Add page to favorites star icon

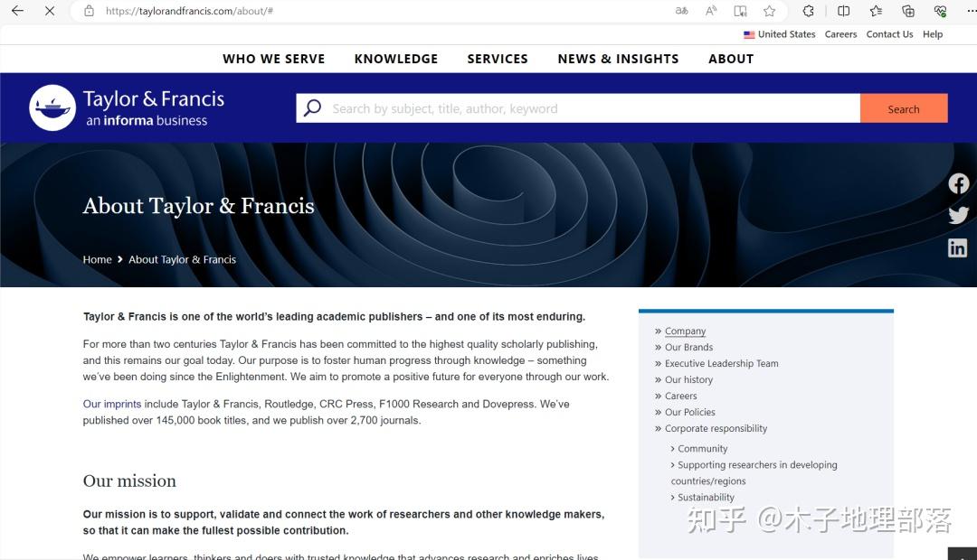coord(770,11)
